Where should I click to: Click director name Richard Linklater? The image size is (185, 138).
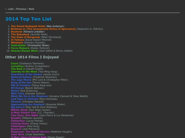coord(34,32)
